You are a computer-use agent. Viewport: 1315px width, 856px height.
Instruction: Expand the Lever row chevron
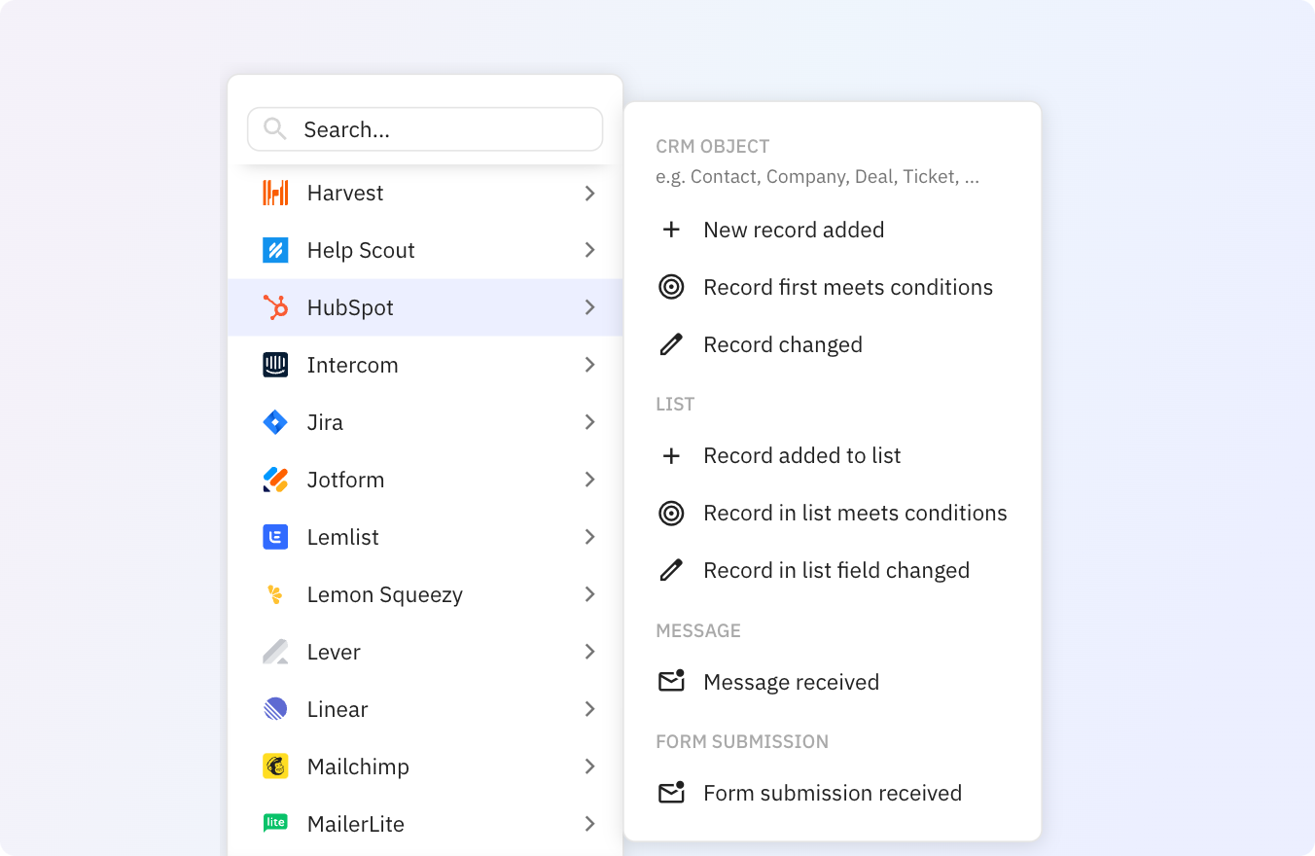tap(589, 652)
